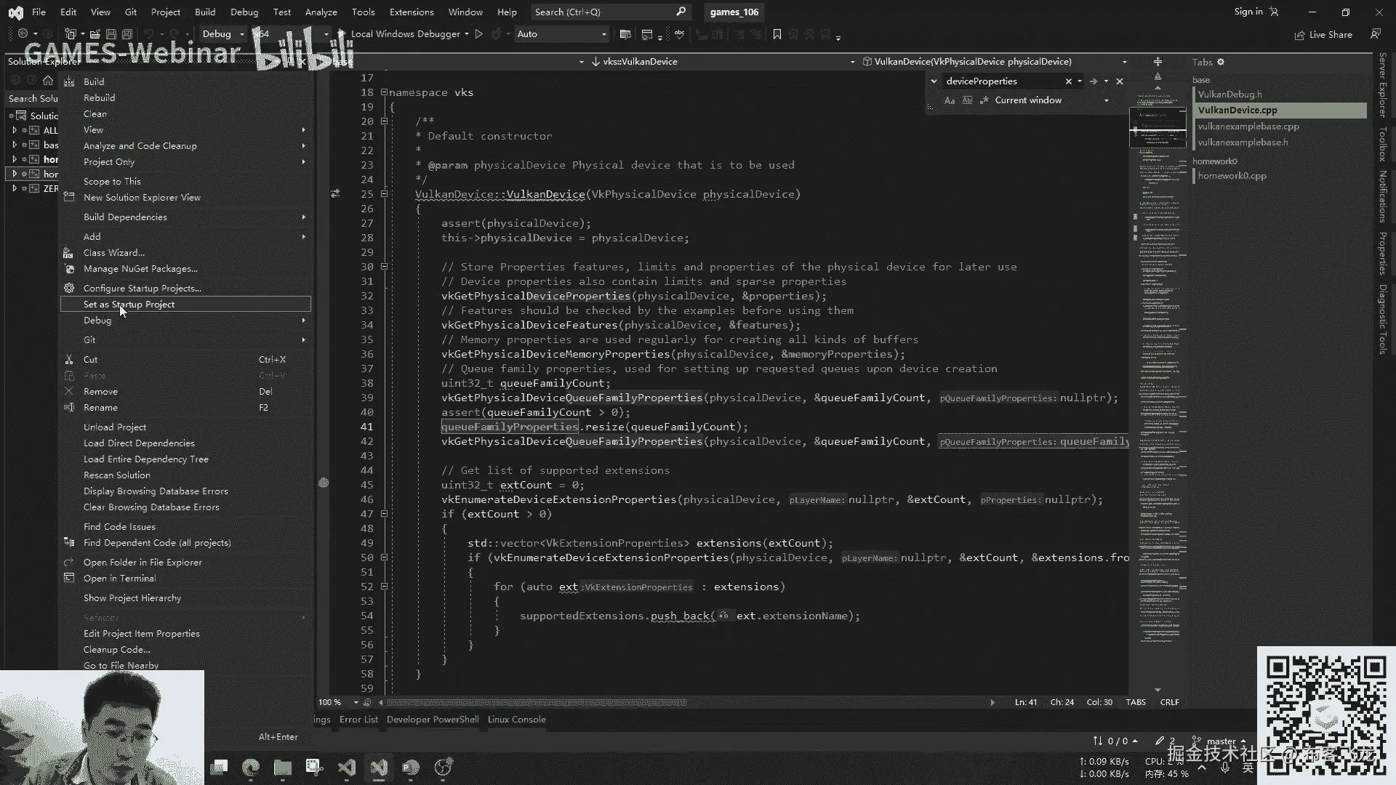Toggle regular expressions in find box

point(984,100)
